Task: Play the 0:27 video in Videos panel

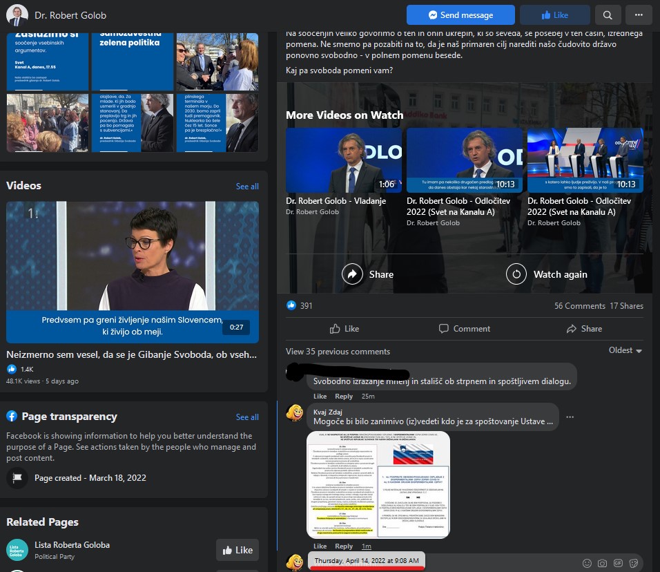Action: [133, 271]
